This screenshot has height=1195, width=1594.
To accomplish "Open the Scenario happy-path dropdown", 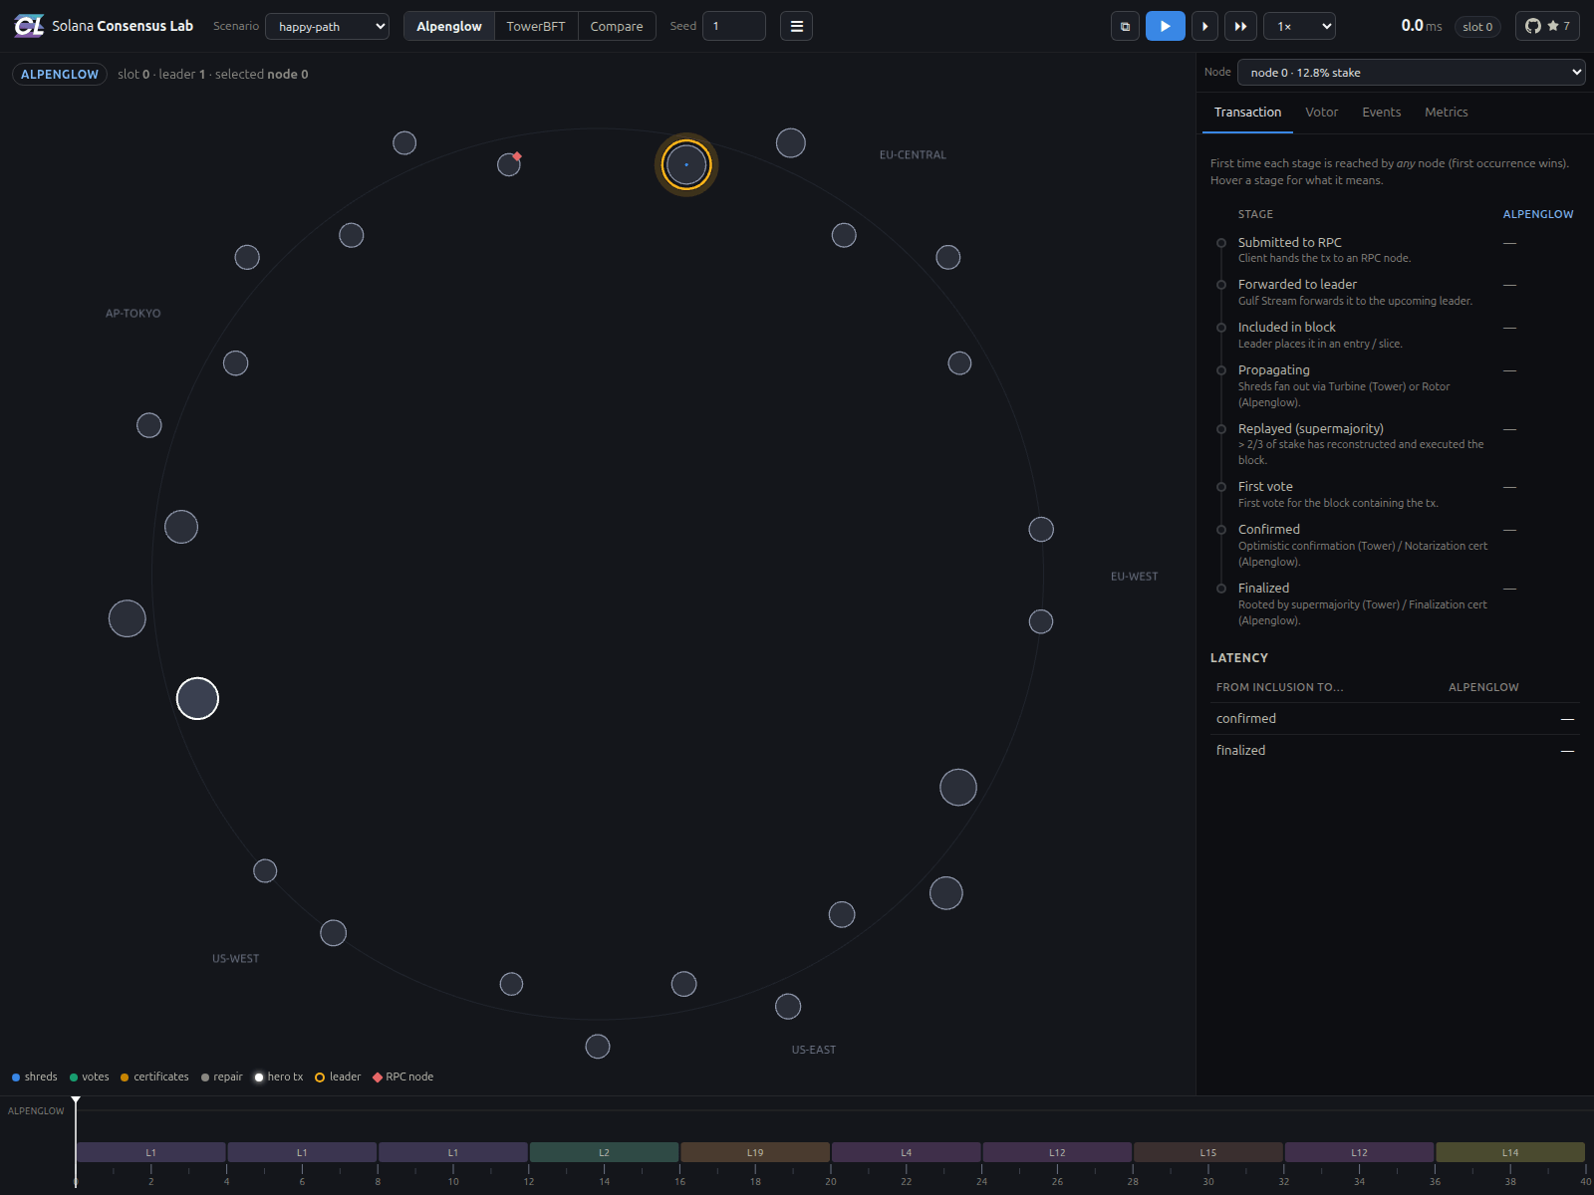I will [327, 26].
